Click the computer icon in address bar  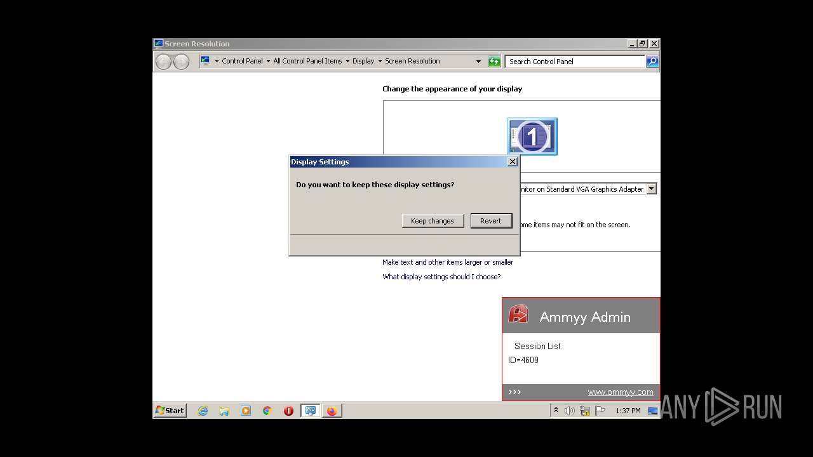pos(205,61)
